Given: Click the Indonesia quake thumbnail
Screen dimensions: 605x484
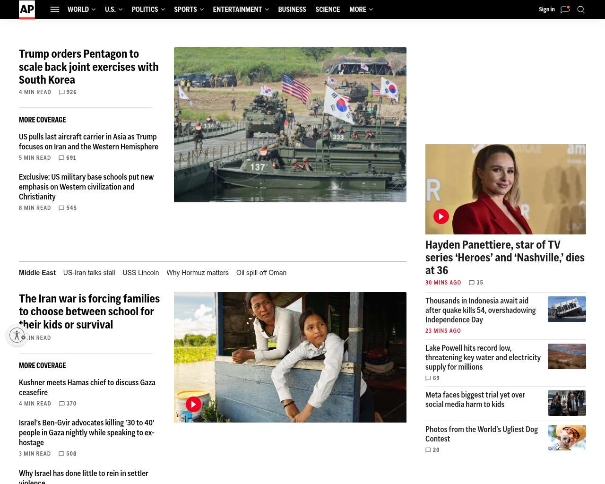Looking at the screenshot, I should coord(567,309).
